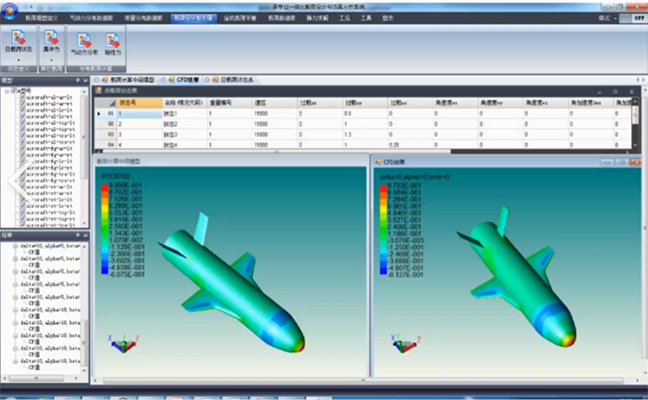Image resolution: width=648 pixels, height=400 pixels.
Task: Toggle the root 型号 checkbox in model tree
Action: tap(13, 90)
